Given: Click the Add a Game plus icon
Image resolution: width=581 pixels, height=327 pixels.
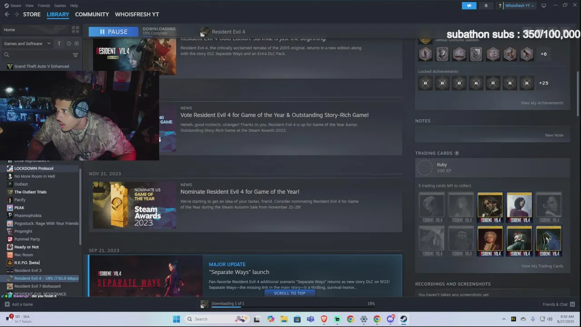Looking at the screenshot, I should tap(7, 304).
